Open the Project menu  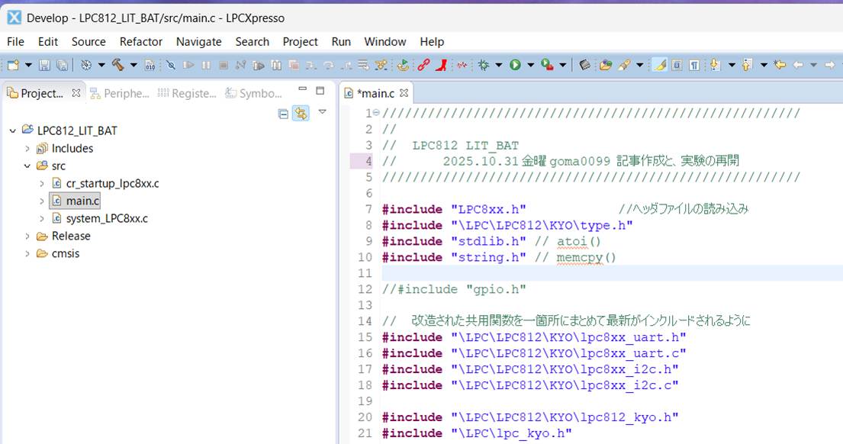(300, 42)
